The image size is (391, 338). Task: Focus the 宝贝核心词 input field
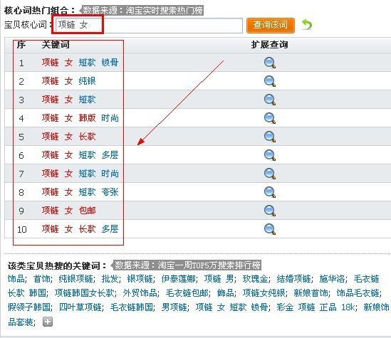click(x=149, y=25)
